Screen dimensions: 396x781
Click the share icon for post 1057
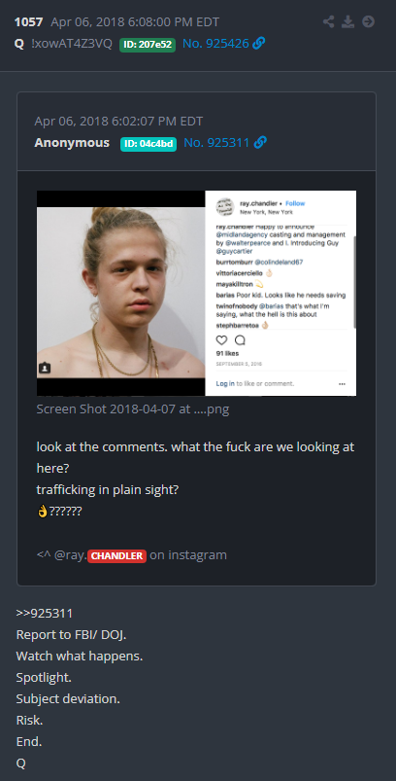click(x=328, y=22)
